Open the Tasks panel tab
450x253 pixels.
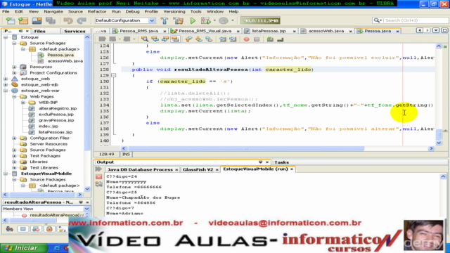click(281, 162)
